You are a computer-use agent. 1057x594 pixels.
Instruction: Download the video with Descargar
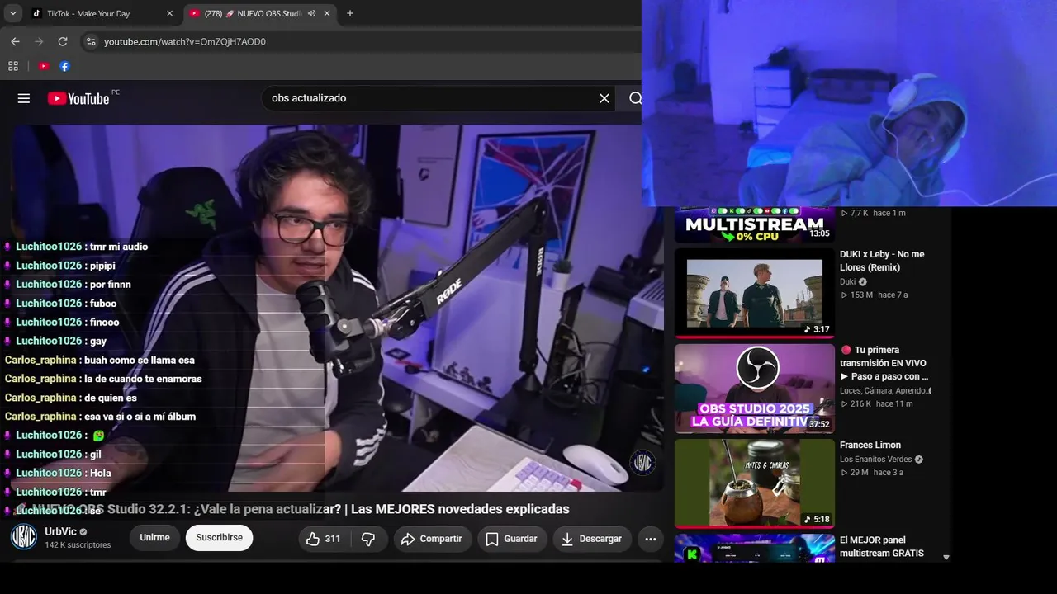click(591, 539)
